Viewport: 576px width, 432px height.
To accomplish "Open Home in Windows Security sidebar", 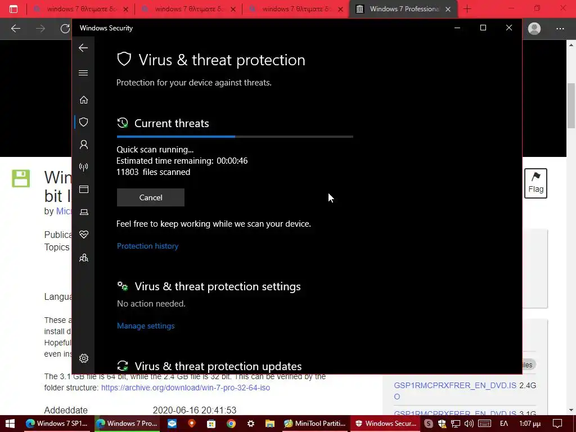I will click(84, 100).
